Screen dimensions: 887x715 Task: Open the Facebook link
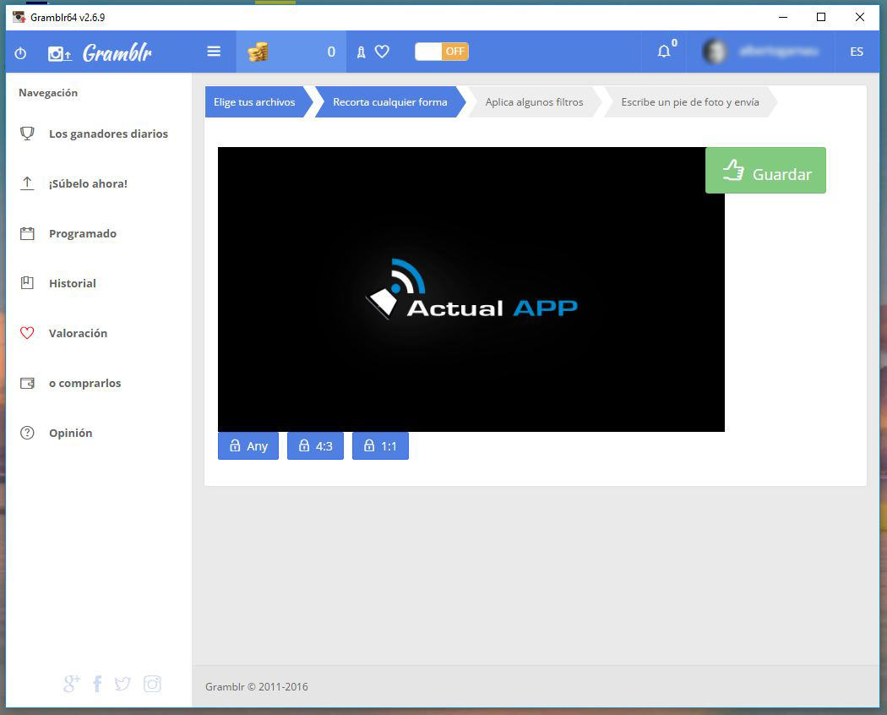pos(97,684)
